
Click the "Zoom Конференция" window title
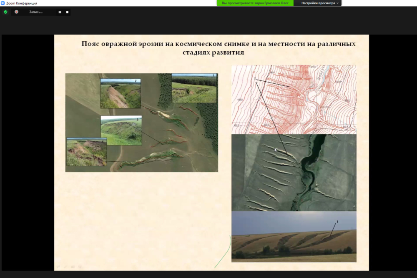[22, 3]
